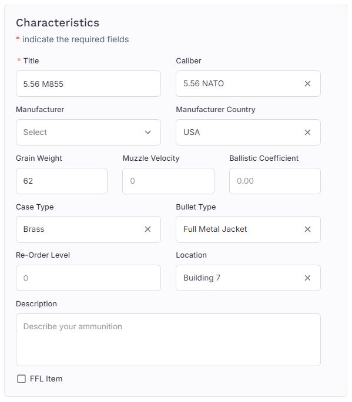352x402 pixels.
Task: Clear the Full Metal Jacket bullet type
Action: click(307, 229)
